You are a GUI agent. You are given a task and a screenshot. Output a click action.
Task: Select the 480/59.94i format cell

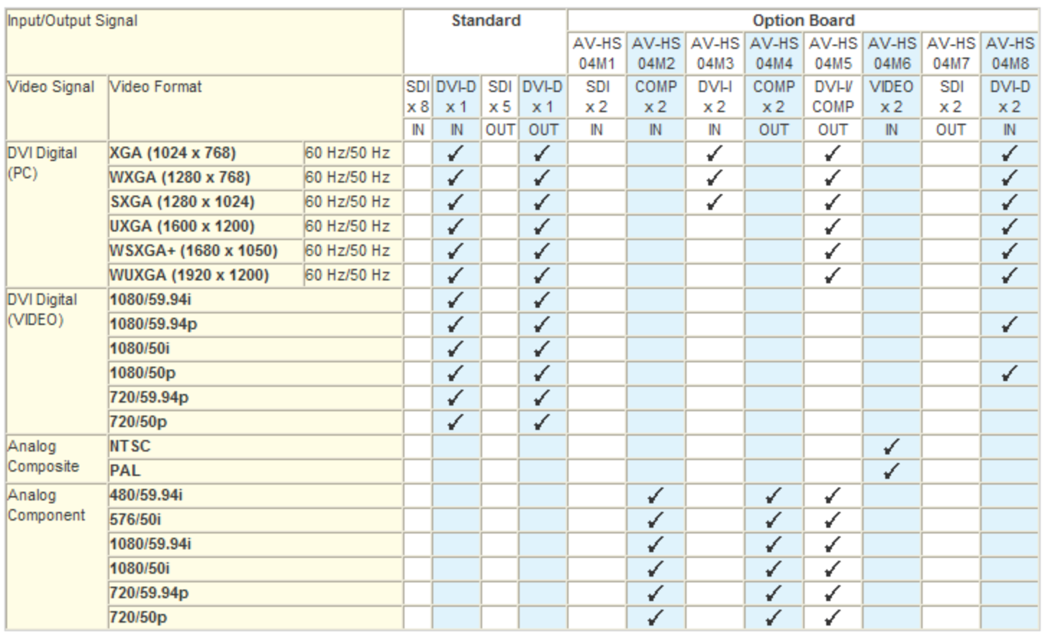coord(255,495)
